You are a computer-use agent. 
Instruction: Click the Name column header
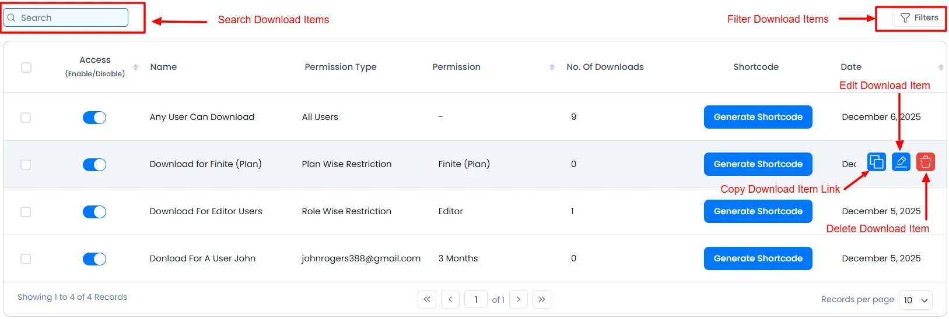pos(163,67)
